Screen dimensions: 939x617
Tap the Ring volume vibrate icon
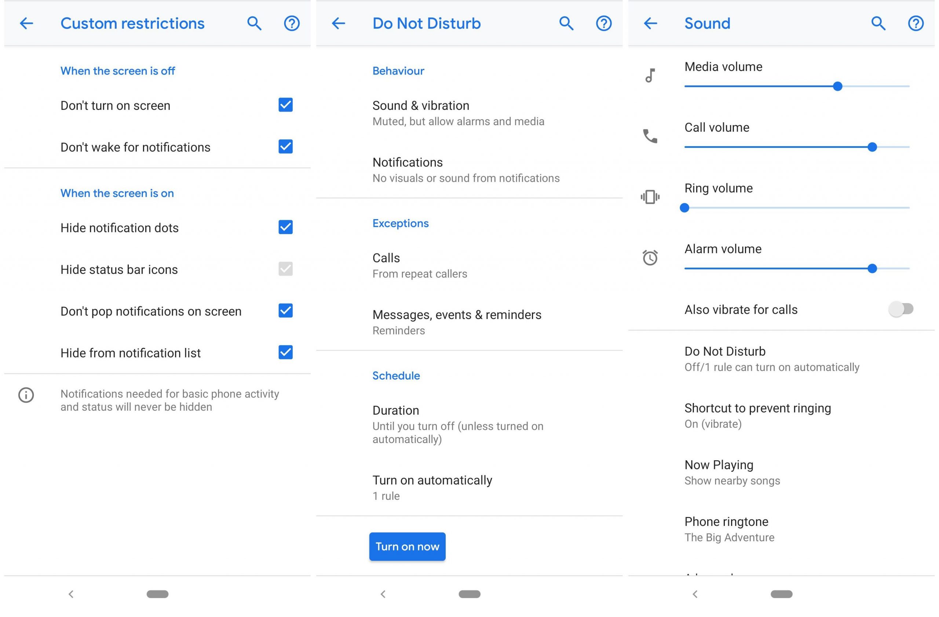[x=650, y=197]
